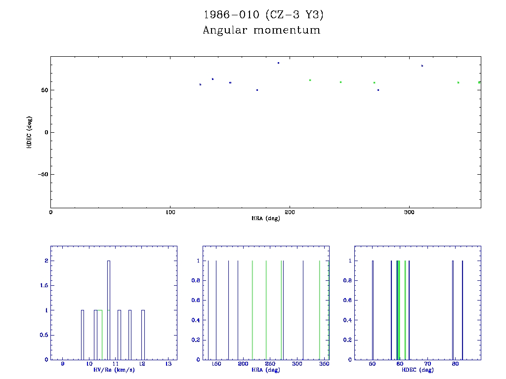506x379 pixels.
Task: Click the "350" tick in the middle HRA histogram
Action: tap(324, 364)
